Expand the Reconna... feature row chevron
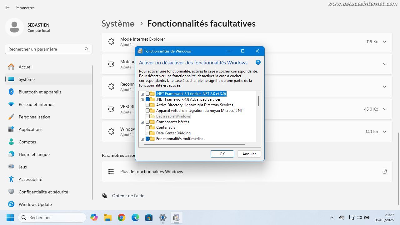Screen dimensions: 400x225 385,87
